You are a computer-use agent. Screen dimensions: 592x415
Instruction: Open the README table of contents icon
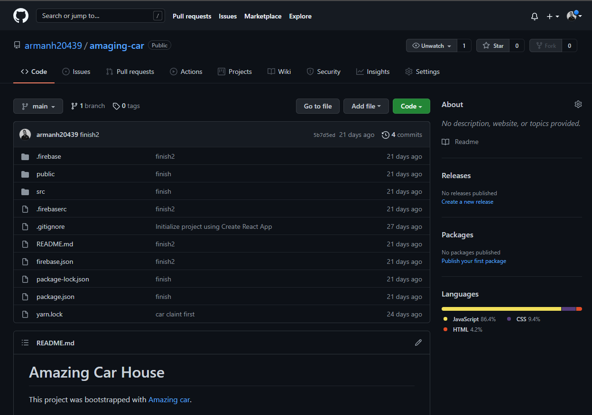pos(25,343)
